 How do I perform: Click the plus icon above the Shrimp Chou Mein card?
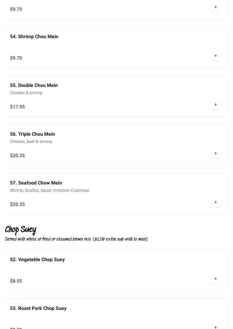(x=215, y=7)
